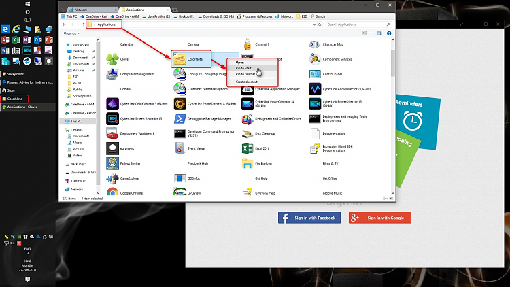The height and width of the screenshot is (287, 510).
Task: Go back with the back arrow
Action: pyautogui.click(x=64, y=24)
